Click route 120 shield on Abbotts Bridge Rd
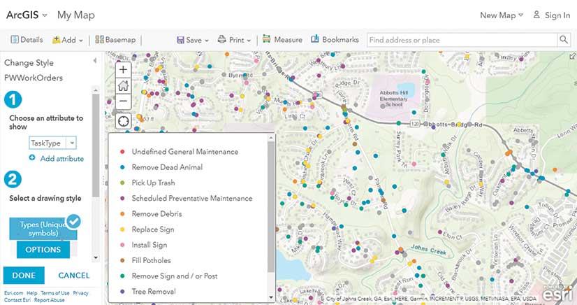This screenshot has width=577, height=305. (x=415, y=124)
